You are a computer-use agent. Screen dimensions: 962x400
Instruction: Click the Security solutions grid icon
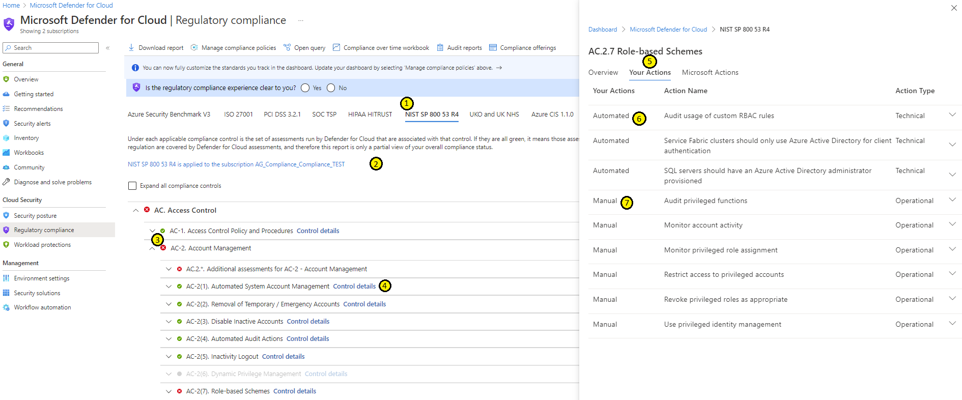pos(6,293)
